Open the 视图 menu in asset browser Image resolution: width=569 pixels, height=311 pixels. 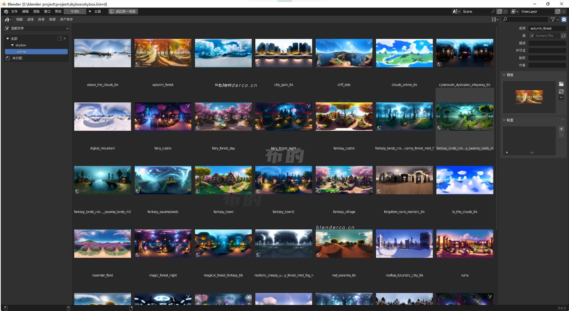(19, 19)
